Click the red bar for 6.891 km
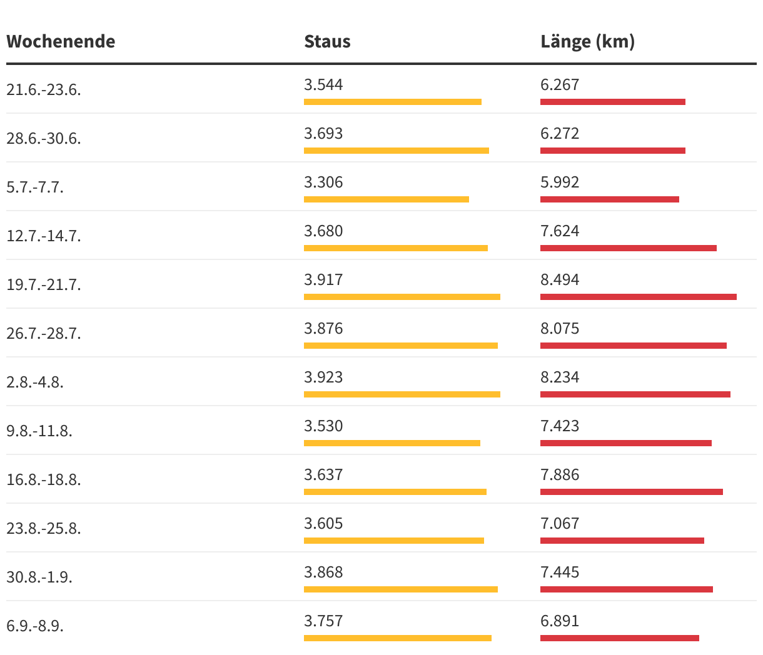The width and height of the screenshot is (763, 655). point(620,638)
